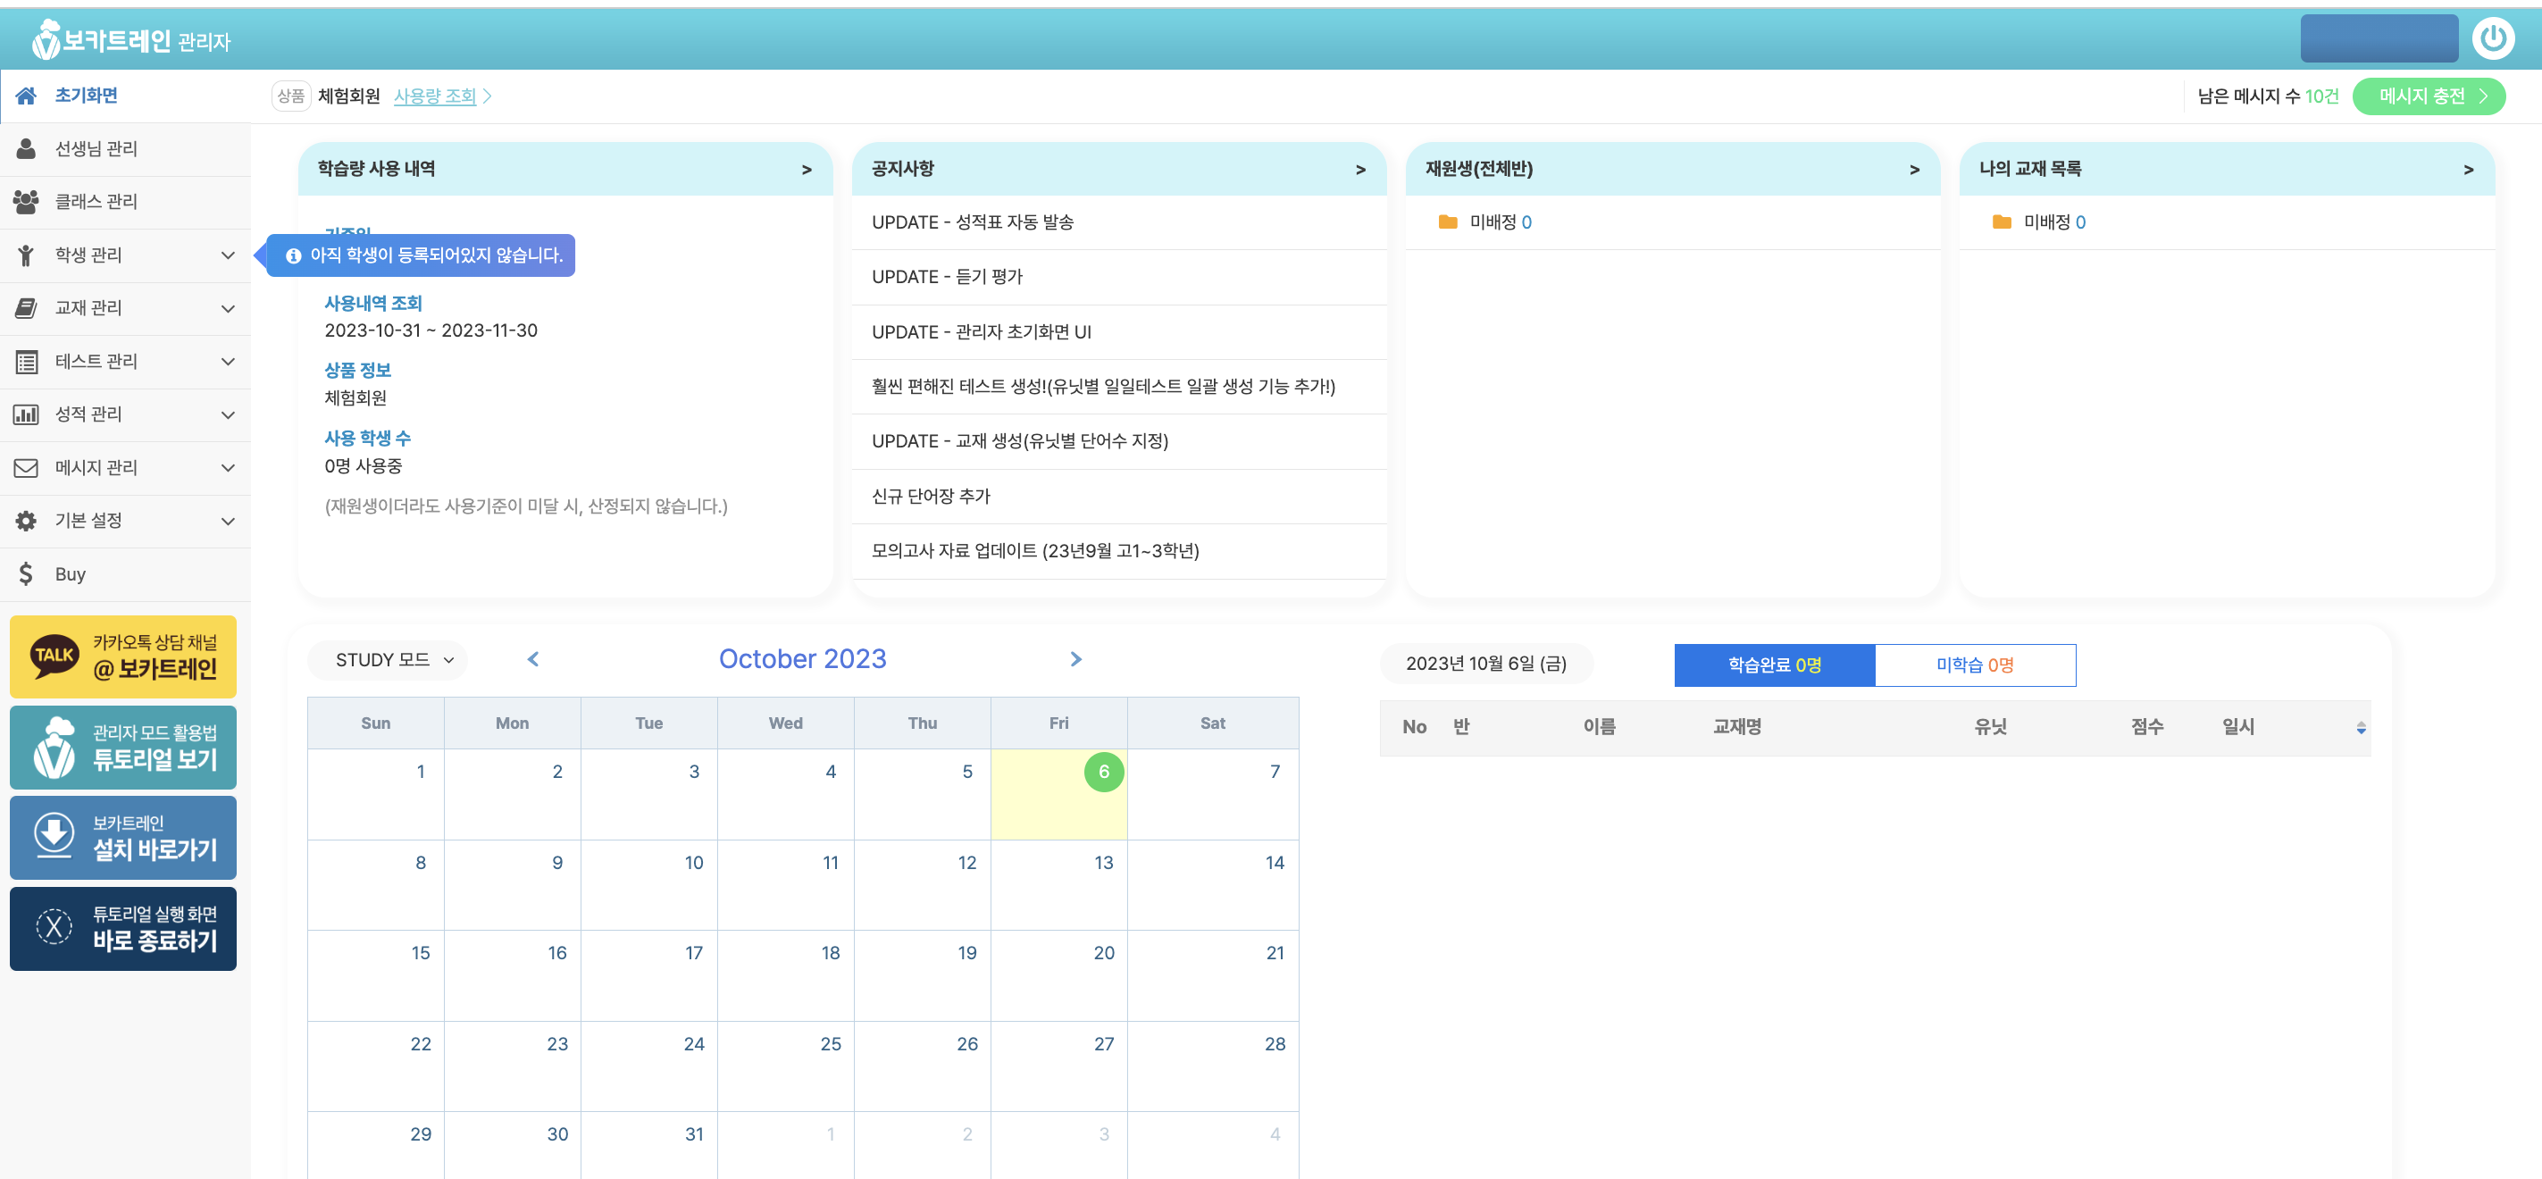
Task: Go to next month arrow
Action: pyautogui.click(x=1075, y=659)
